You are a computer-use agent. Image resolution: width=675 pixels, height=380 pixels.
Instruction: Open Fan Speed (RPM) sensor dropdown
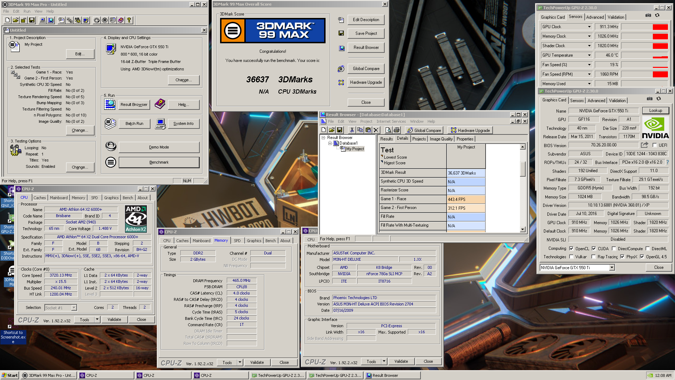point(589,74)
